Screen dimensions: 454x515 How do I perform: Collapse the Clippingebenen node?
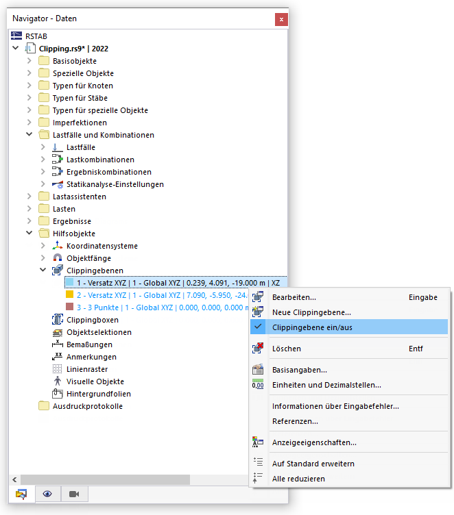click(43, 271)
